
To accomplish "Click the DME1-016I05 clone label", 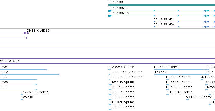I will point(9,61).
